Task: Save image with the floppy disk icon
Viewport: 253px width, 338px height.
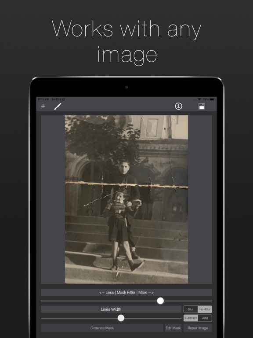Action: [x=202, y=106]
